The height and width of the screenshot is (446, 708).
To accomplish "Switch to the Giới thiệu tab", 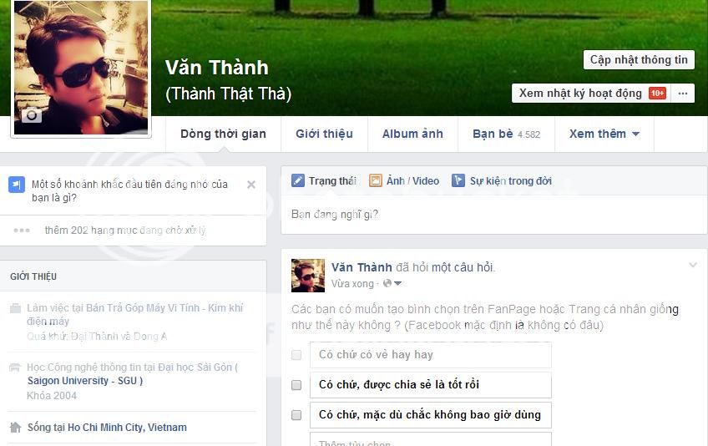I will point(324,134).
